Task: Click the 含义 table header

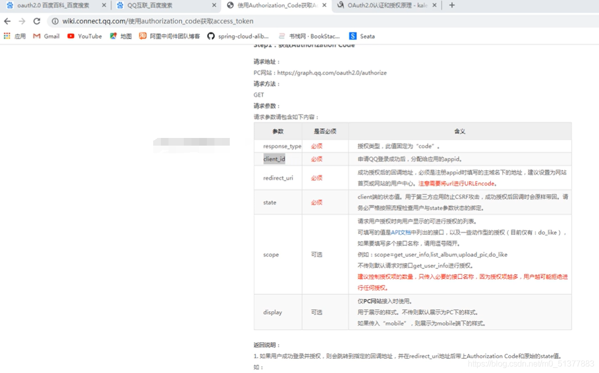Action: pyautogui.click(x=460, y=131)
